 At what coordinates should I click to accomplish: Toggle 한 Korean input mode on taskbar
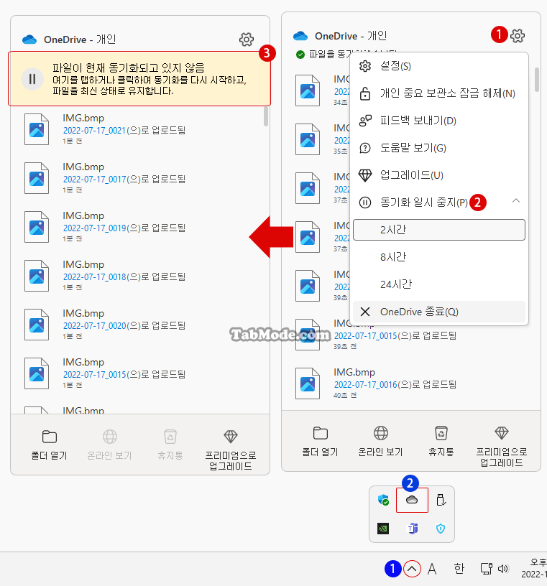pyautogui.click(x=459, y=569)
